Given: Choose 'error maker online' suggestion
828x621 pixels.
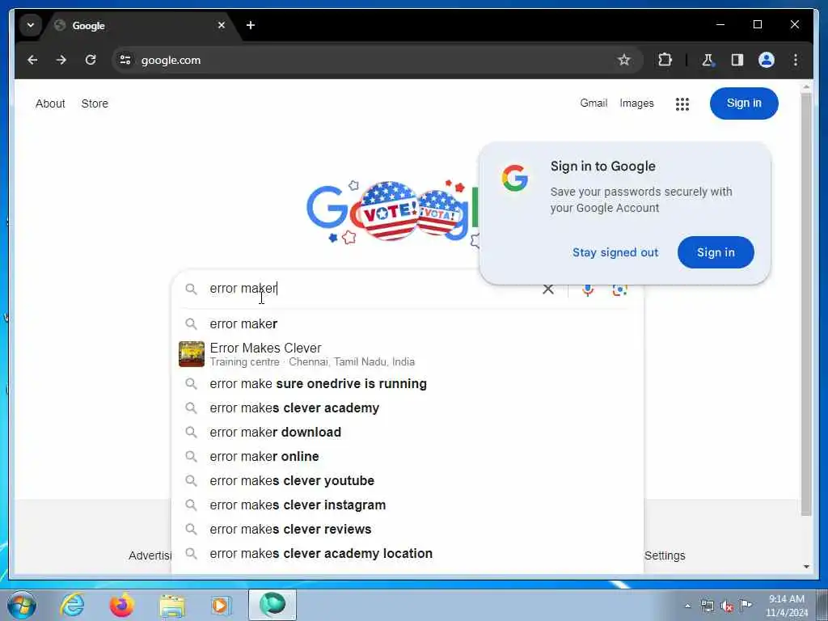Looking at the screenshot, I should click(x=408, y=457).
